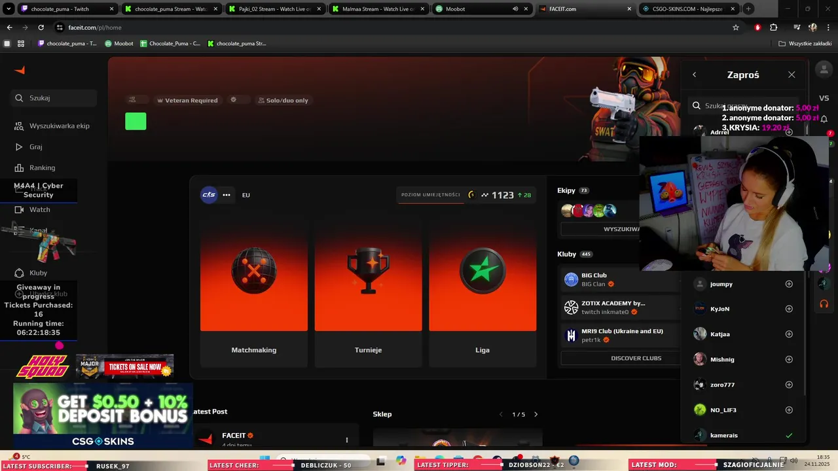838x471 pixels.
Task: Open the Matchmaking card
Action: (x=254, y=294)
